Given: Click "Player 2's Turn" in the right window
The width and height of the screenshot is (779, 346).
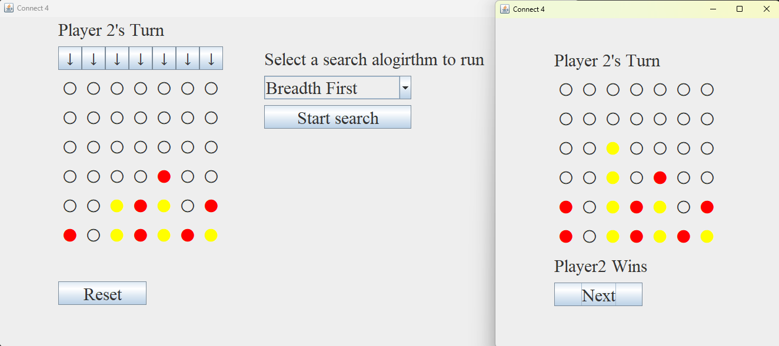Looking at the screenshot, I should click(607, 61).
